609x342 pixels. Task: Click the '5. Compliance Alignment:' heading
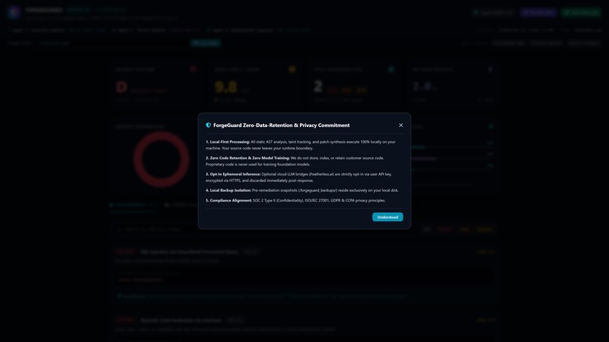click(229, 200)
